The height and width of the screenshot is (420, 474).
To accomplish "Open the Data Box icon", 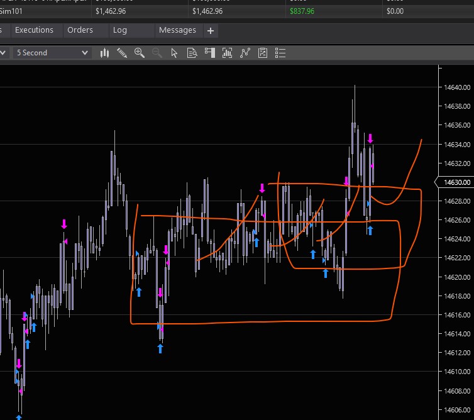I will pyautogui.click(x=192, y=53).
